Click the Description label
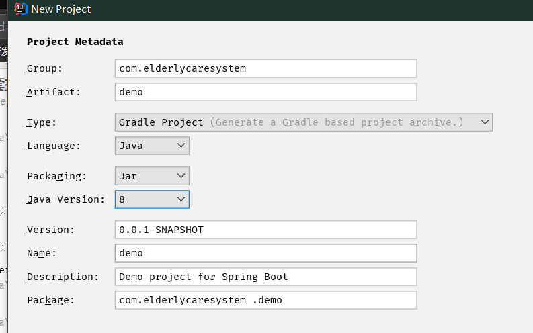533x333 pixels. coord(63,277)
